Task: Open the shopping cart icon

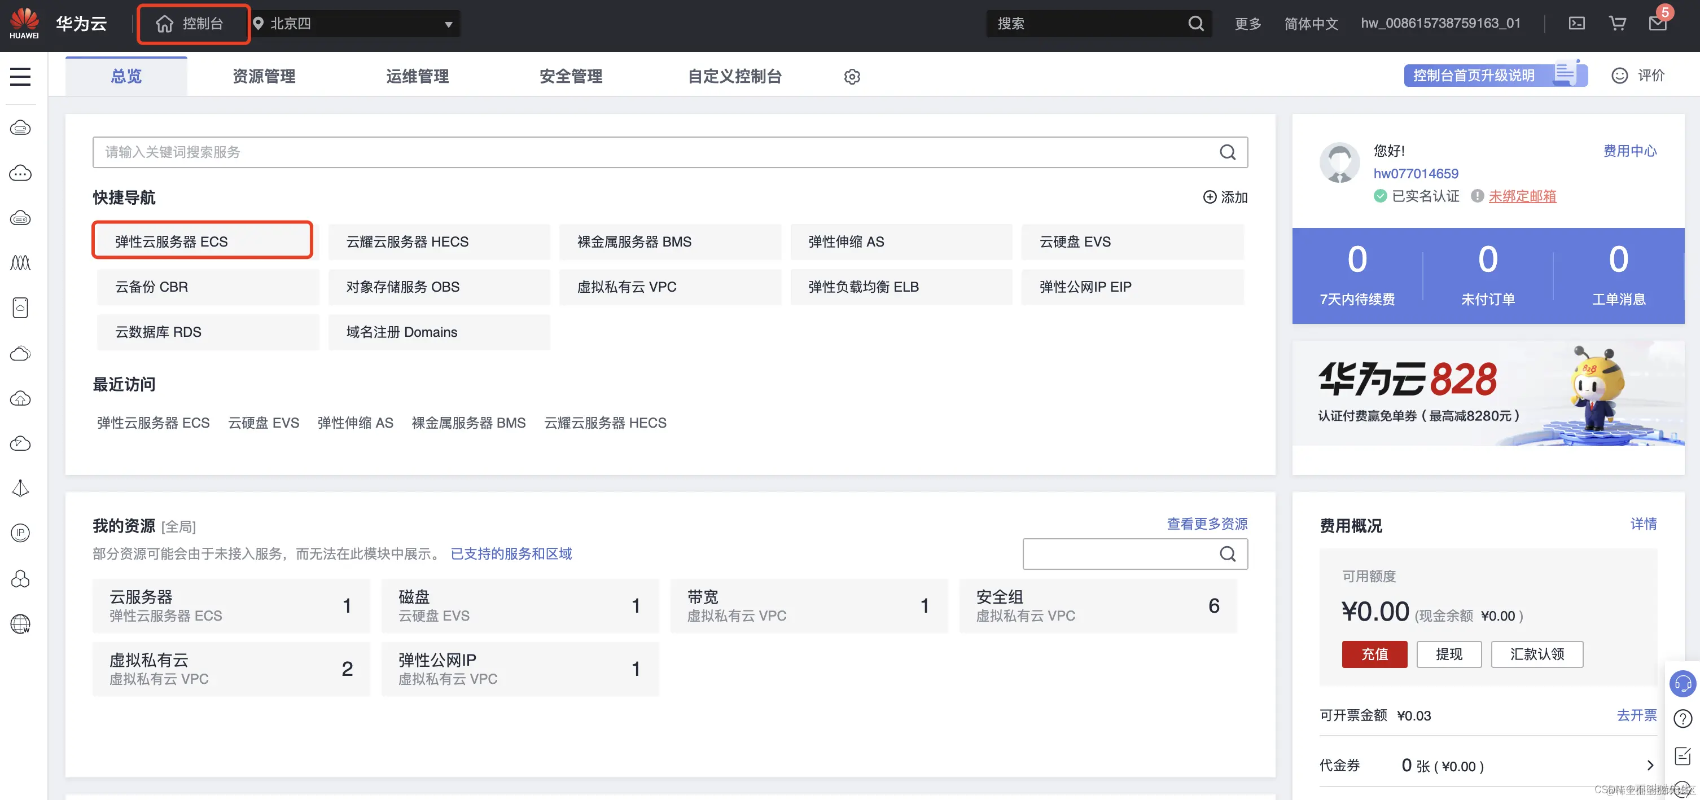Action: (1617, 24)
